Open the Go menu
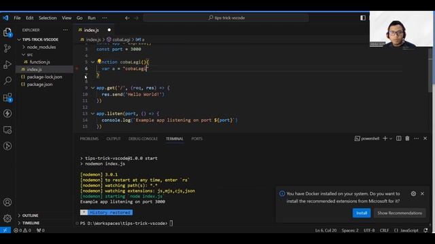 (x=80, y=18)
